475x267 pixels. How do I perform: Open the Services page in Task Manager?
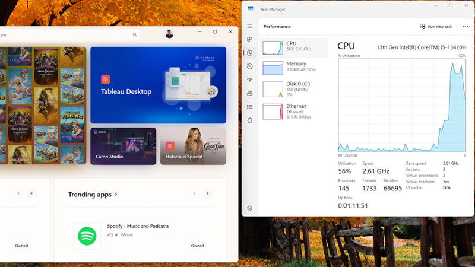[x=249, y=120]
